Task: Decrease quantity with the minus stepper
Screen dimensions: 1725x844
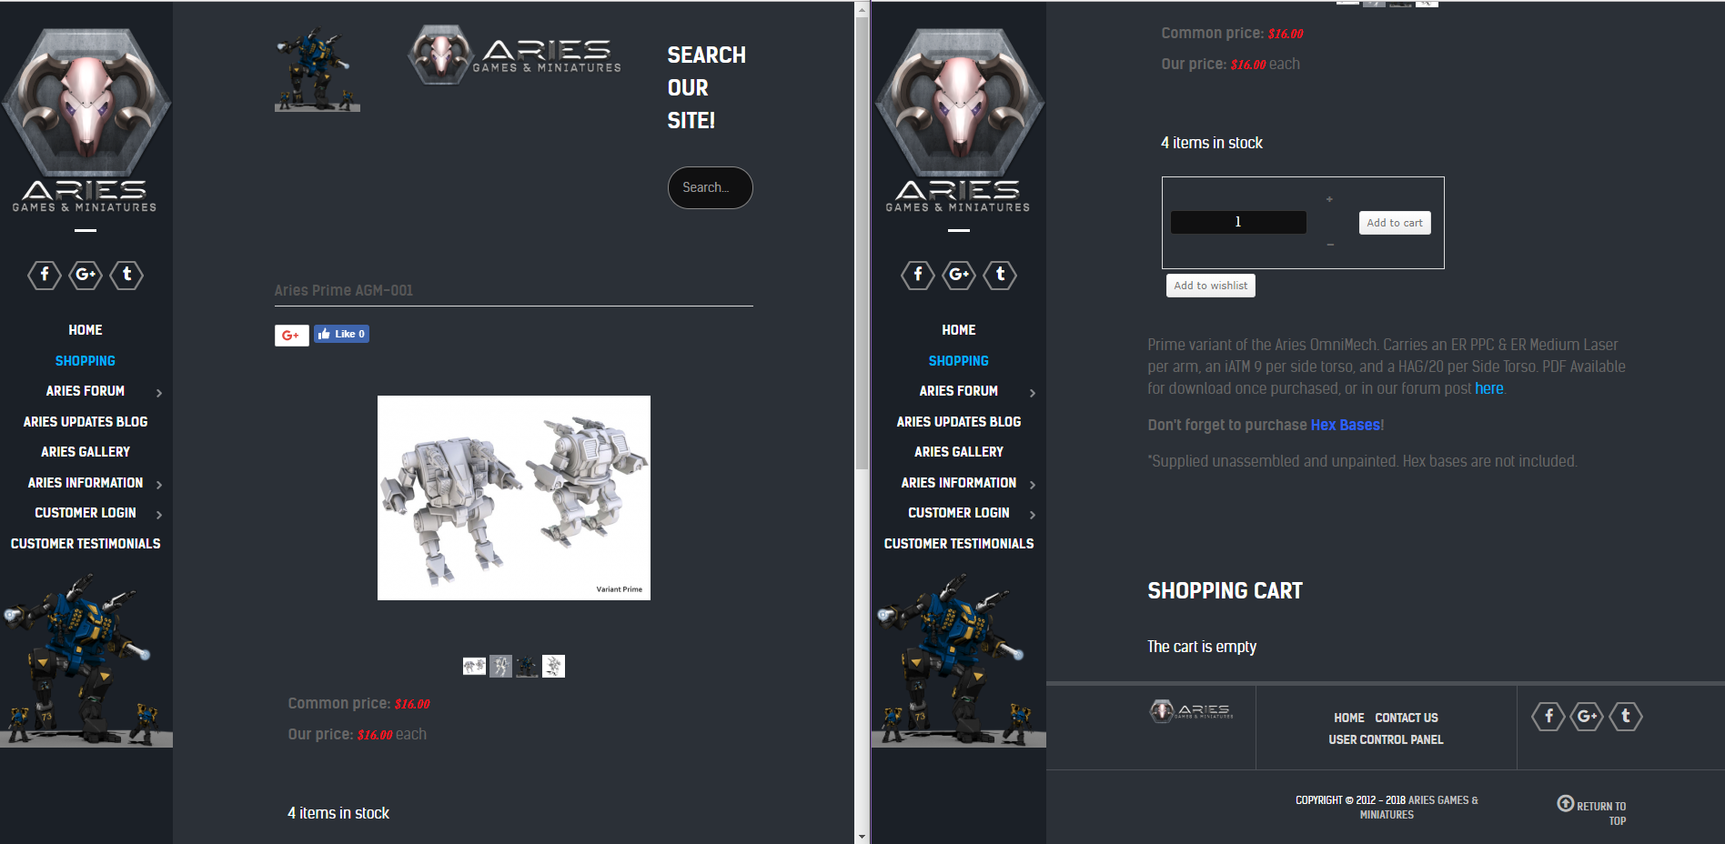Action: pyautogui.click(x=1329, y=245)
